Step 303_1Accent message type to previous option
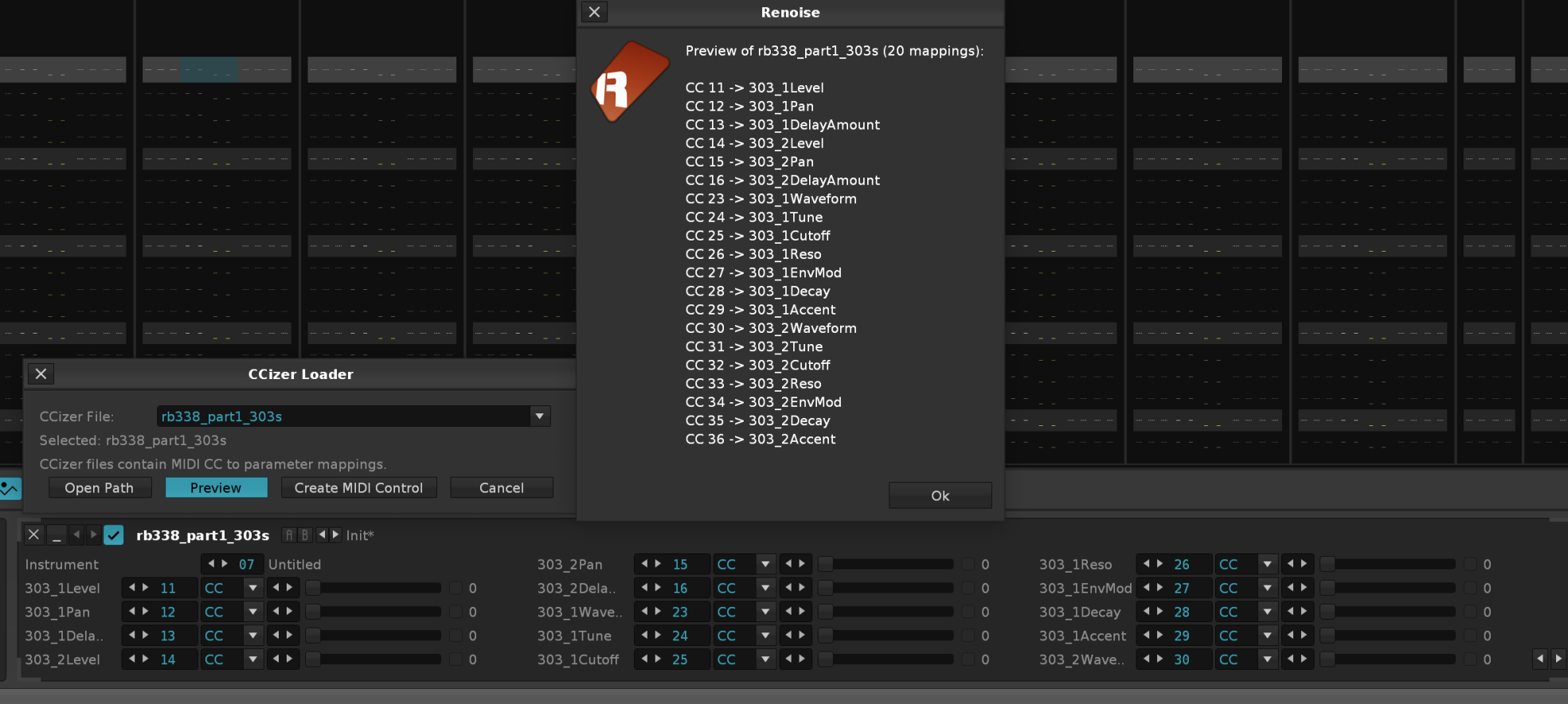Image resolution: width=1568 pixels, height=704 pixels. click(x=1290, y=636)
